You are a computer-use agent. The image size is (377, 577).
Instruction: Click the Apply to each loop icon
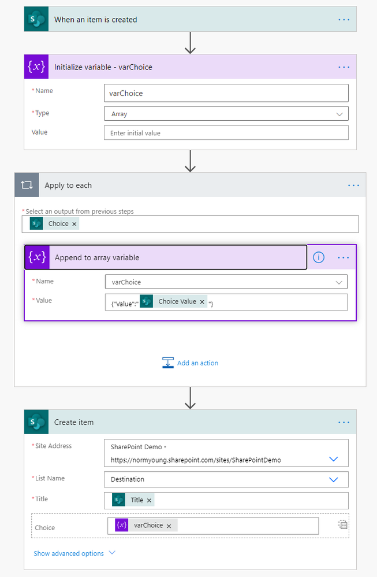click(27, 186)
